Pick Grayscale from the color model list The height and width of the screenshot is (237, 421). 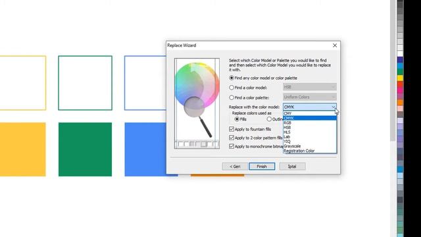coord(310,146)
